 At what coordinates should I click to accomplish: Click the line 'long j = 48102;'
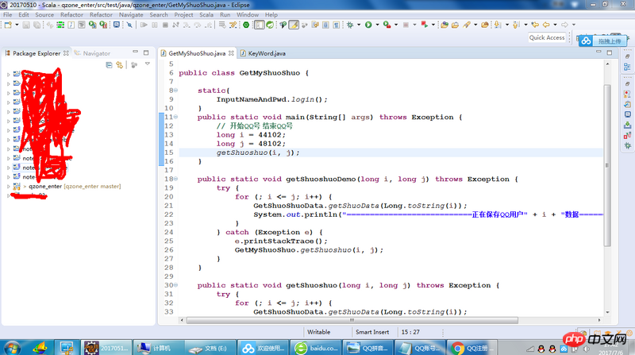point(251,144)
